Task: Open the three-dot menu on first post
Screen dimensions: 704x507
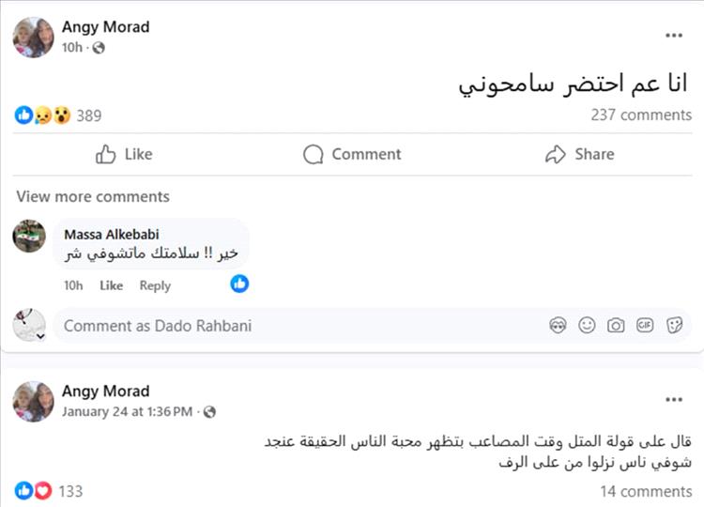Action: [x=674, y=36]
